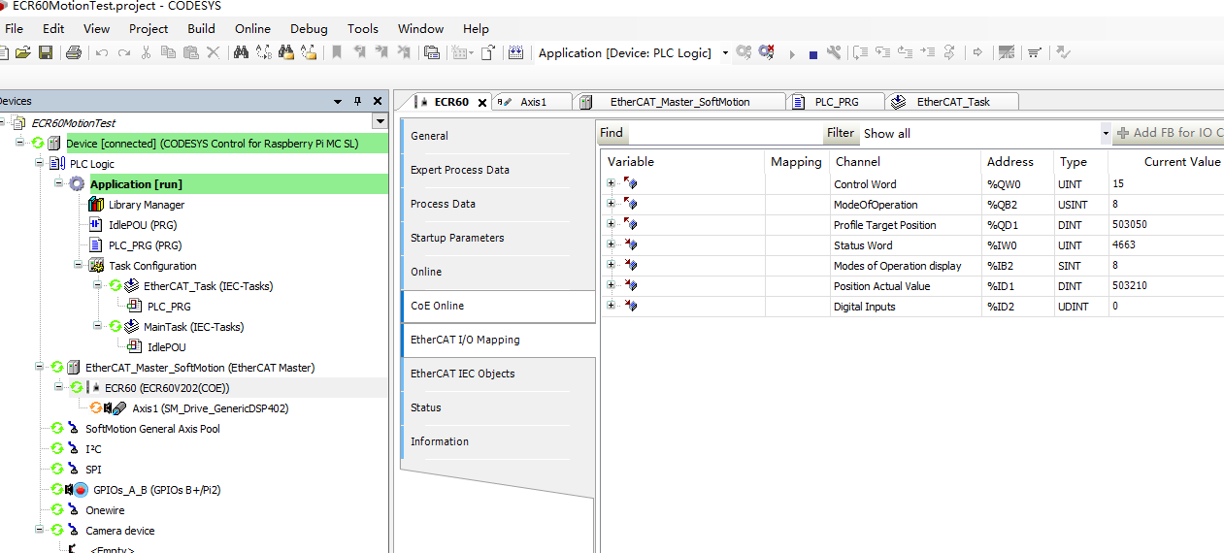Screen dimensions: 1224x553
Task: Open the Expert Process Data section
Action: click(497, 170)
